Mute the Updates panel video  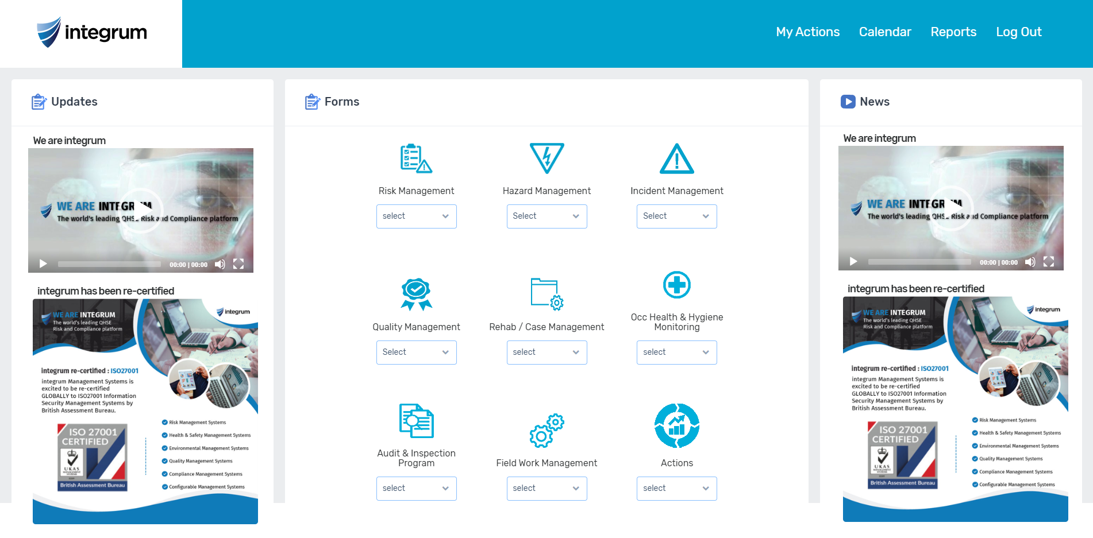pyautogui.click(x=220, y=264)
